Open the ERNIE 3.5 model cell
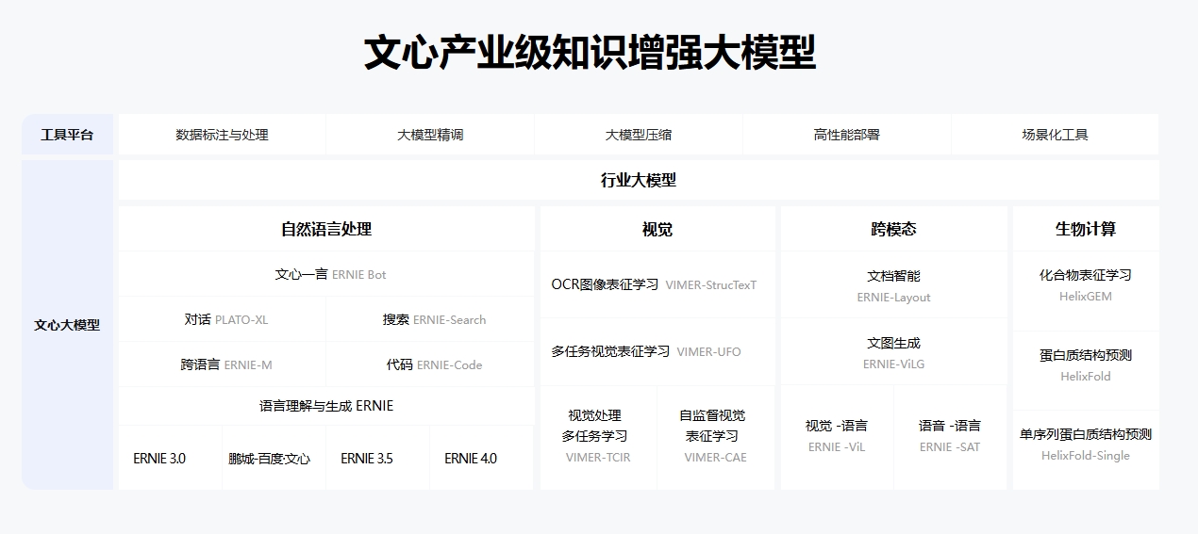The image size is (1198, 534). tap(378, 458)
